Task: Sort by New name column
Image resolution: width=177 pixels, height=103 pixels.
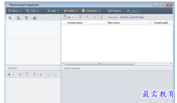Action: click(114, 23)
